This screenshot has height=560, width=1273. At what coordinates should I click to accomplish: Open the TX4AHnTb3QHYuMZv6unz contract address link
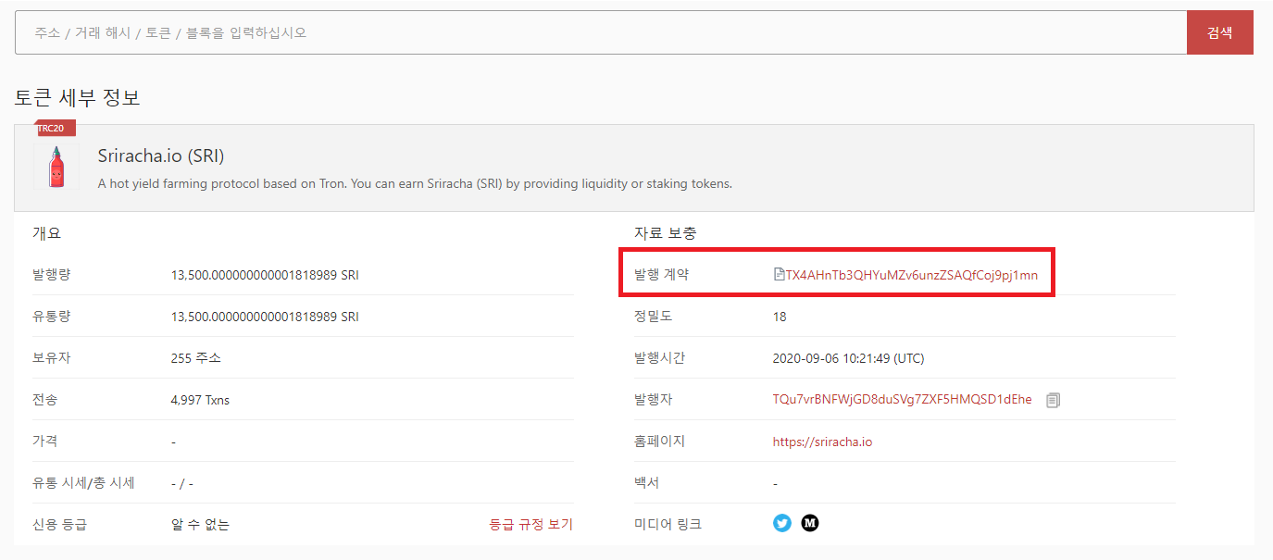(912, 275)
